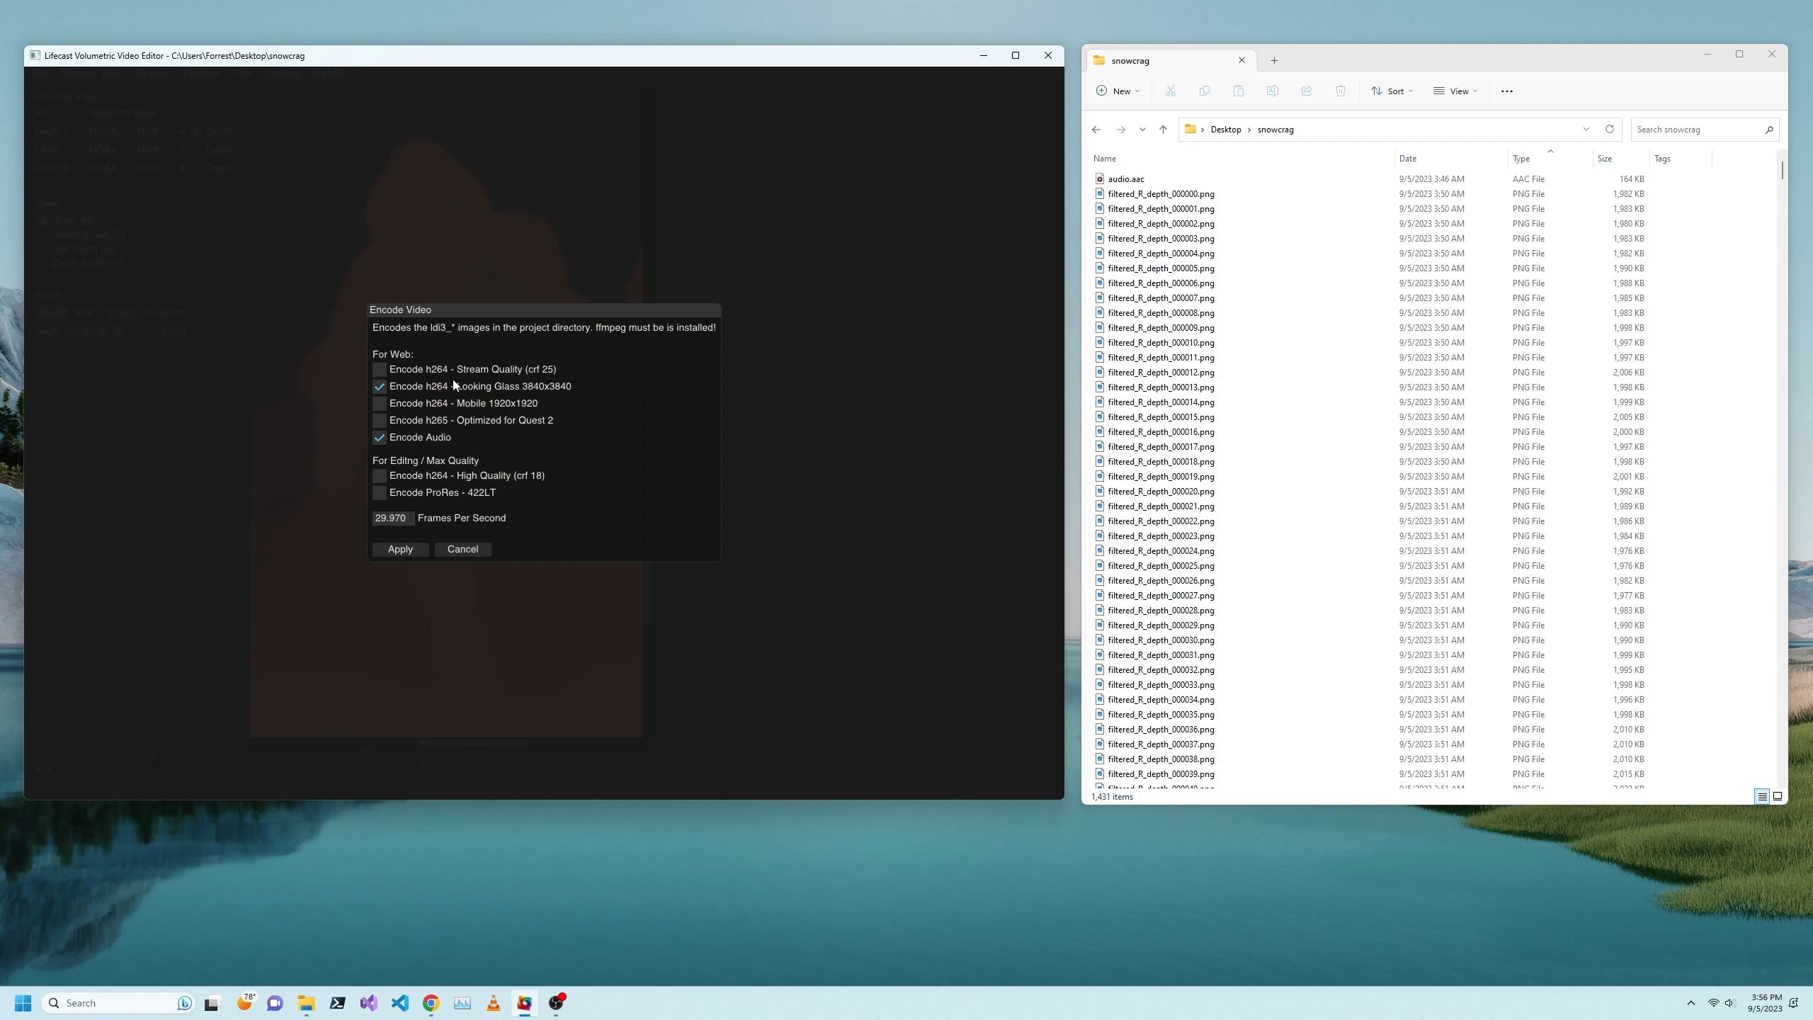Open the See more ellipsis menu
Screen dimensions: 1813x1020
pyautogui.click(x=1506, y=91)
